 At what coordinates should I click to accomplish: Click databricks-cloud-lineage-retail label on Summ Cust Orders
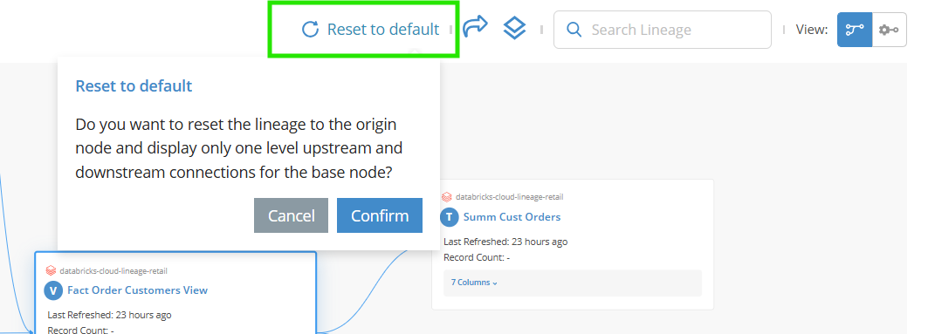505,197
